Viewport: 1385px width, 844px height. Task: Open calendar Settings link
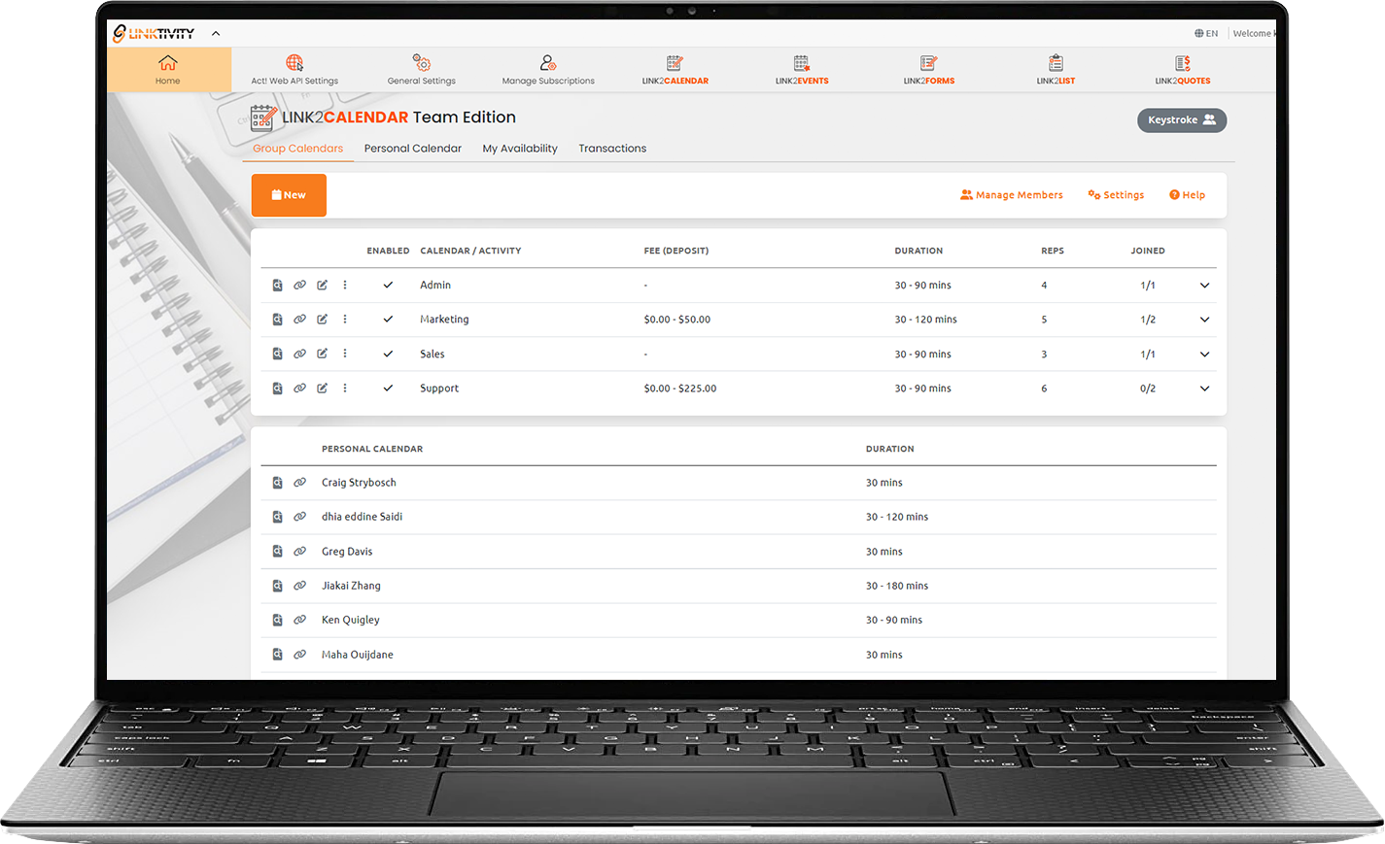click(1116, 195)
